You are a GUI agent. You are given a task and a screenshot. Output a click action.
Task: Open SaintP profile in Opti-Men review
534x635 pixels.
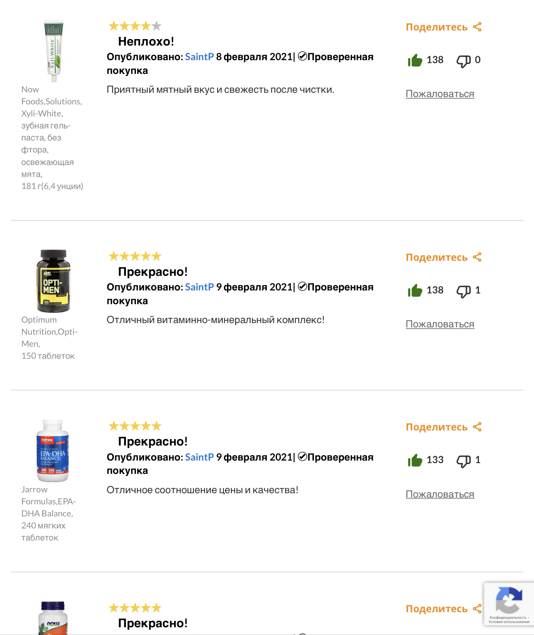coord(199,287)
